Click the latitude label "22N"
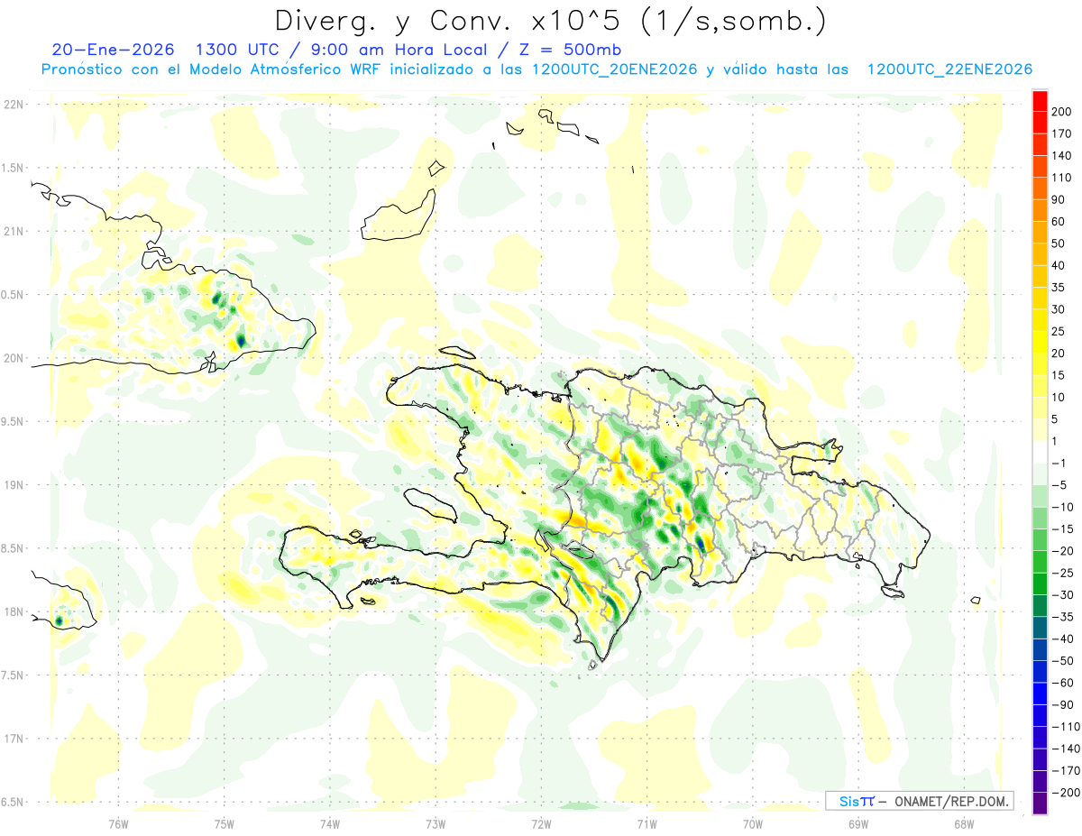The image size is (1082, 836). [15, 104]
